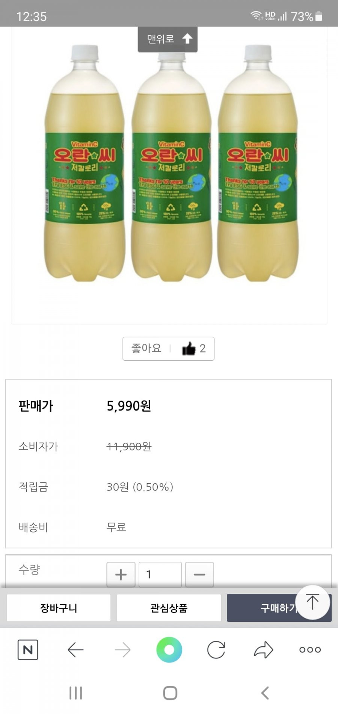338x714 pixels.
Task: Go back with browser back arrow
Action: click(75, 650)
